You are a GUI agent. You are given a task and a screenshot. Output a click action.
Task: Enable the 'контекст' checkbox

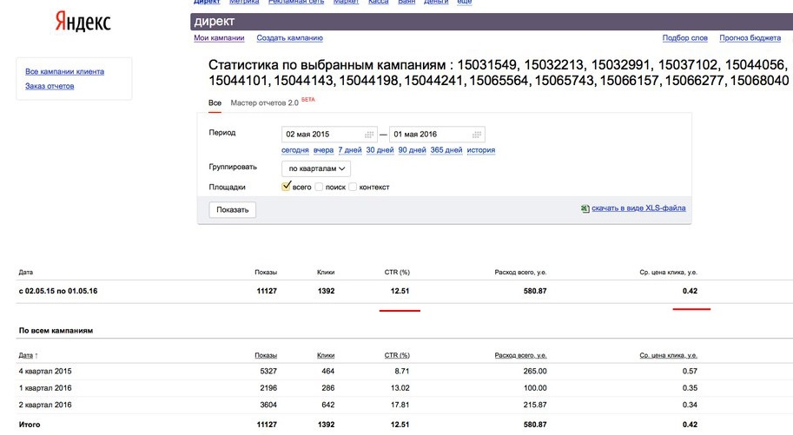click(x=353, y=188)
